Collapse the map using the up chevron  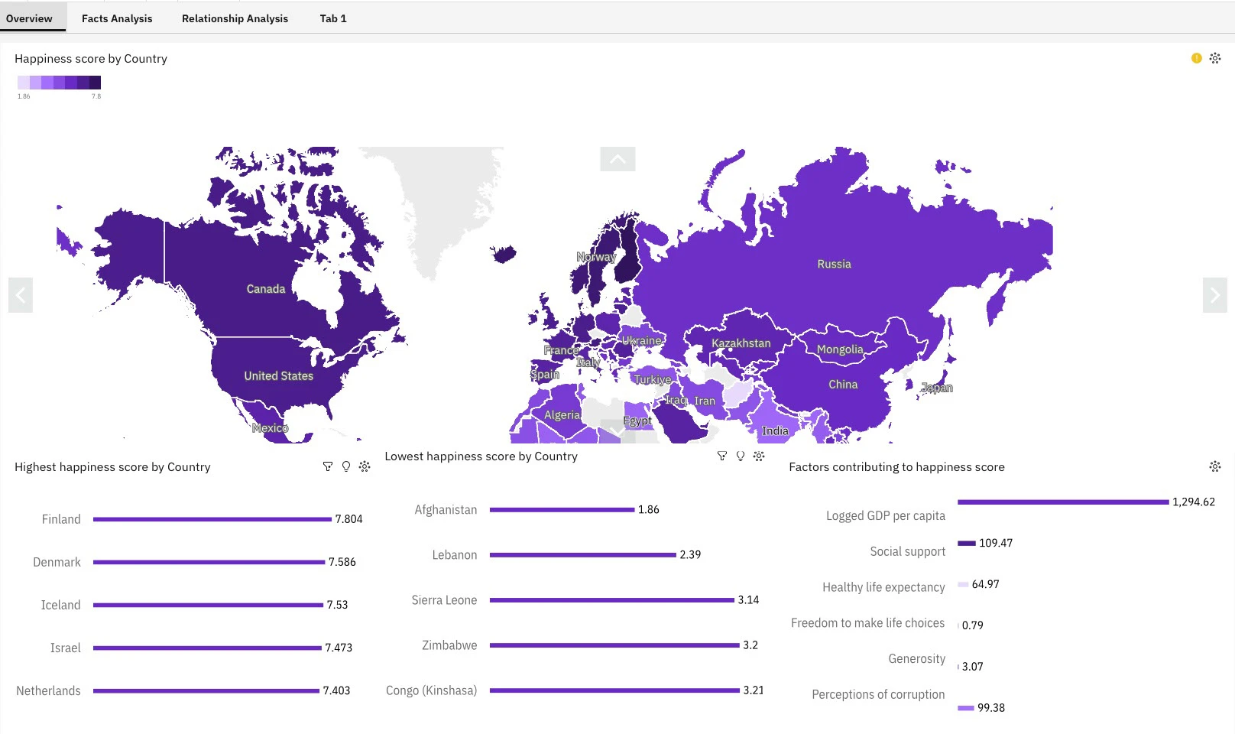coord(618,158)
